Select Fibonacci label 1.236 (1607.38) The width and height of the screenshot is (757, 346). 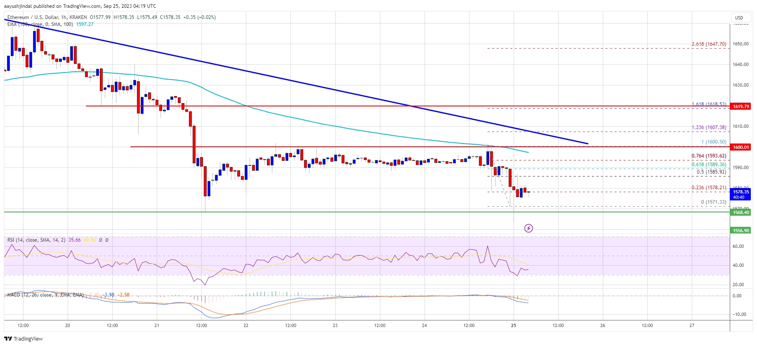709,127
